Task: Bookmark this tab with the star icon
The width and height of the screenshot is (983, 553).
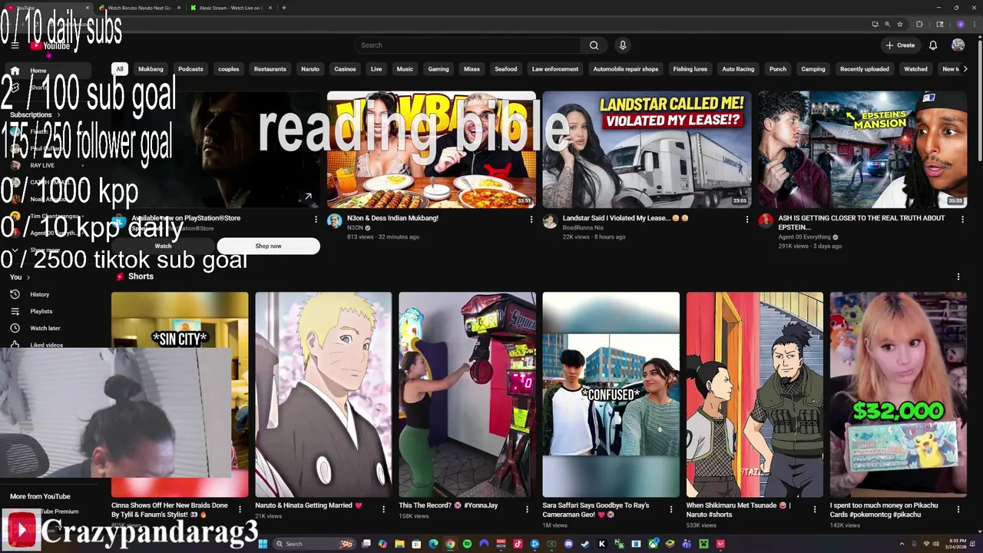Action: pyautogui.click(x=899, y=24)
